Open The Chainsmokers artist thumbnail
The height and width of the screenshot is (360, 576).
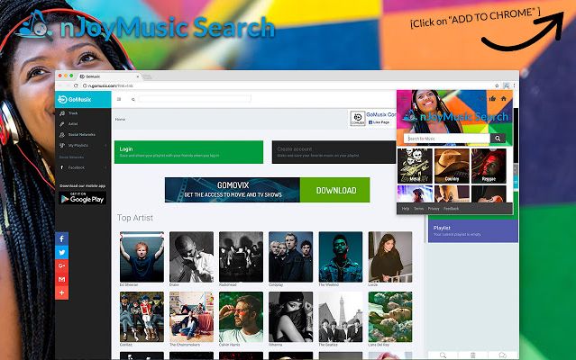click(191, 317)
